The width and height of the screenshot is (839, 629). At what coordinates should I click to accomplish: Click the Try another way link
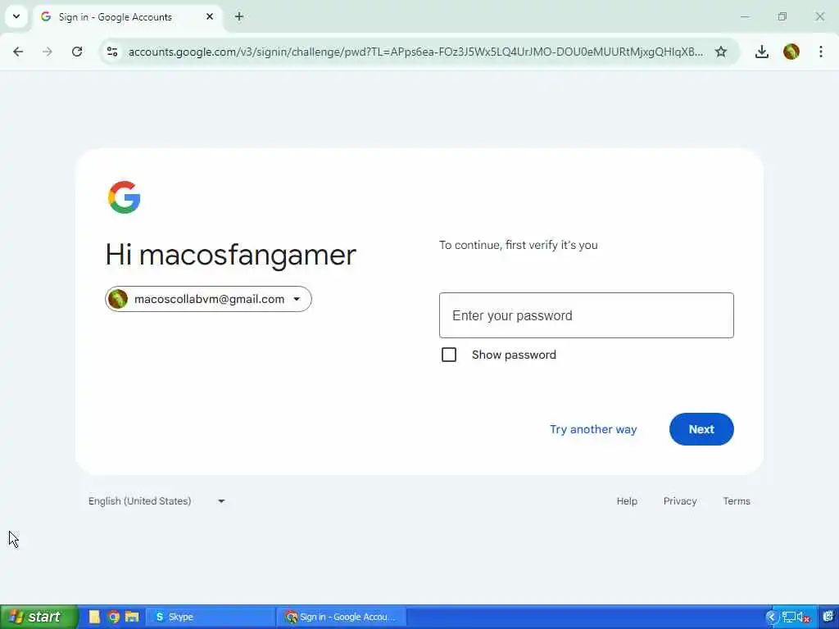tap(593, 429)
